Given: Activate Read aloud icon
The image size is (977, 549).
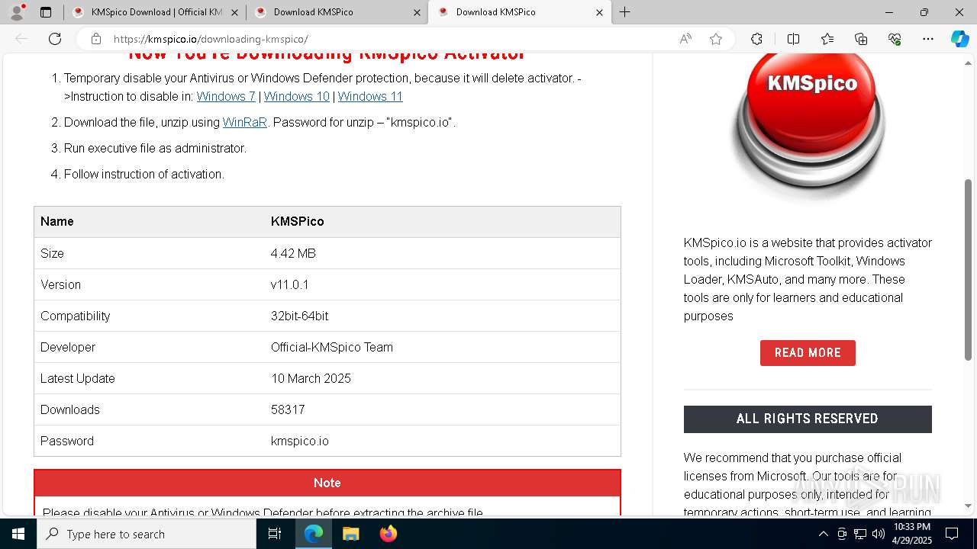Looking at the screenshot, I should click(x=685, y=39).
